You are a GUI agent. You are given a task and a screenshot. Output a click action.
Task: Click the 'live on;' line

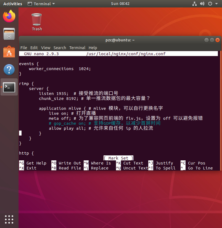pos(72,113)
